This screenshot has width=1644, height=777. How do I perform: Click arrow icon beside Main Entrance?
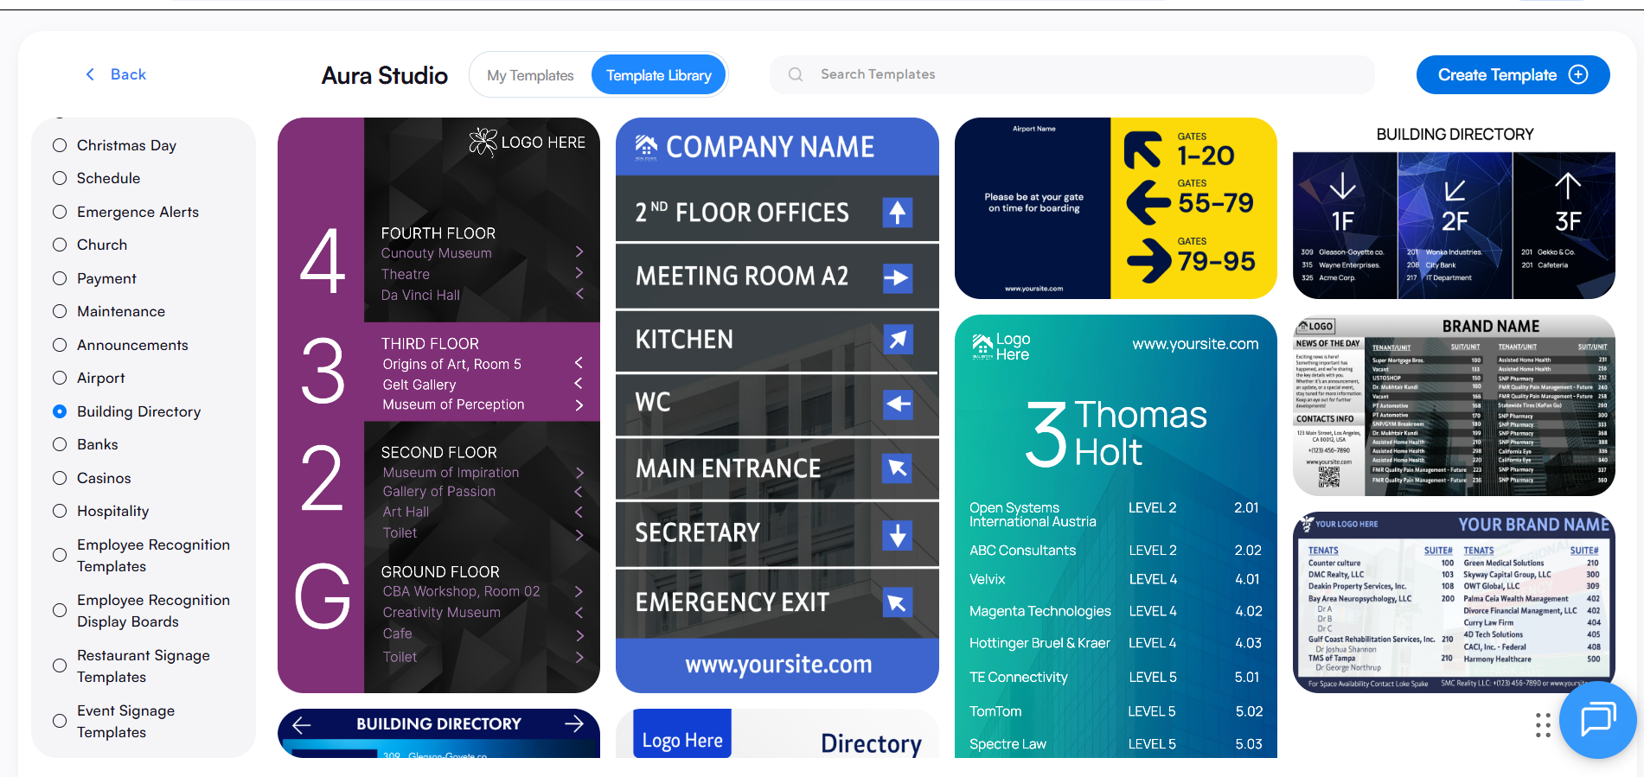(x=898, y=468)
